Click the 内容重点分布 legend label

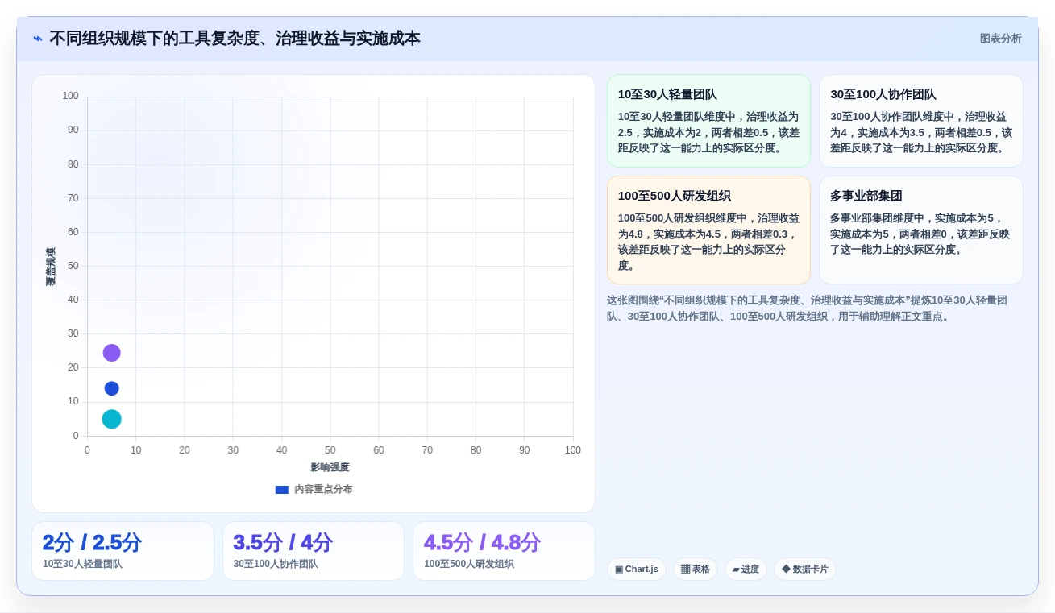(x=323, y=489)
